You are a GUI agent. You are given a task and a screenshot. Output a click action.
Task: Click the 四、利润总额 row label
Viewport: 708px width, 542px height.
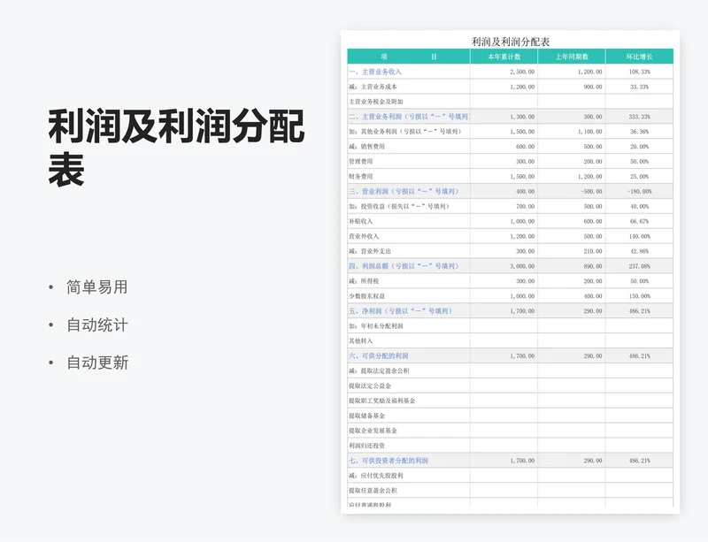pos(403,266)
